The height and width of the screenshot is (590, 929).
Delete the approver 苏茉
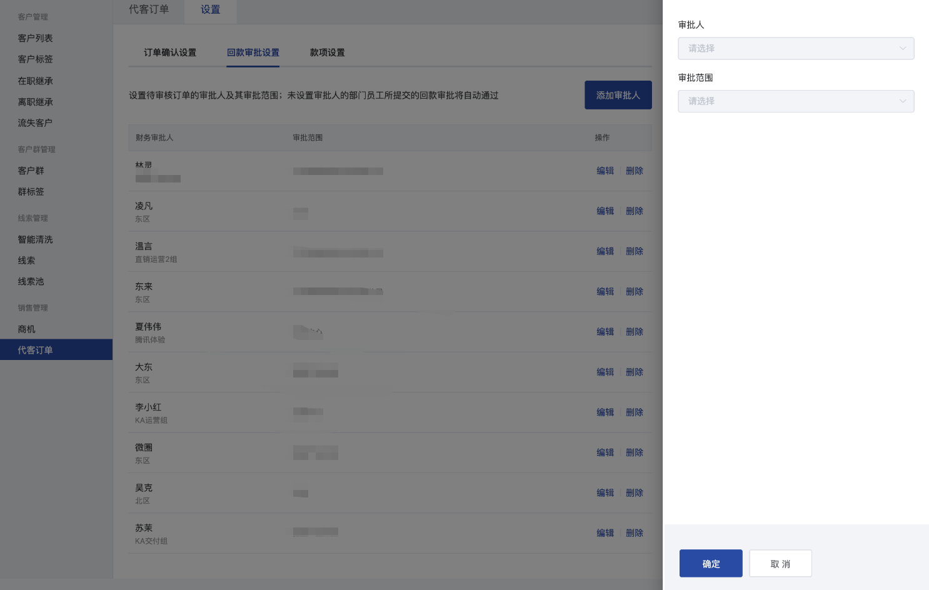635,533
